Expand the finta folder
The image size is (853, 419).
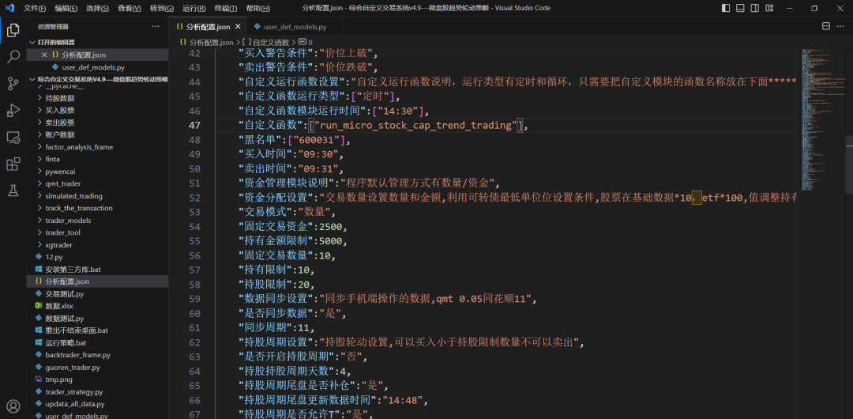click(x=98, y=159)
